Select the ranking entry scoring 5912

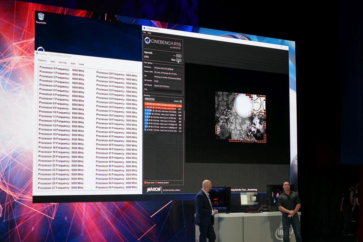(163, 109)
